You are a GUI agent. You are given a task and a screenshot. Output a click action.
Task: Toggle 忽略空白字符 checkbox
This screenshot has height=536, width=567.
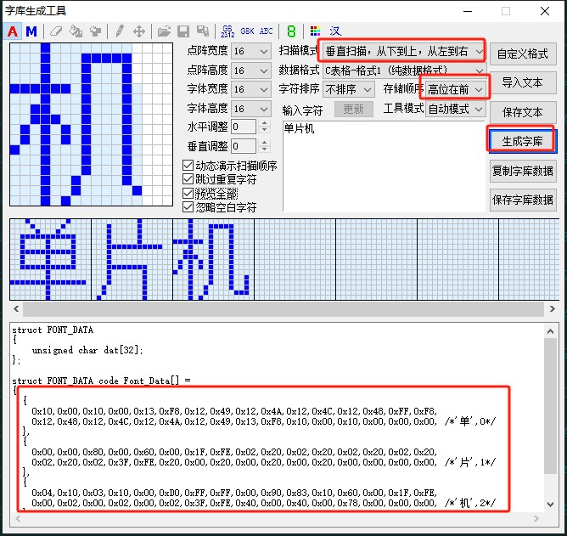[220, 207]
